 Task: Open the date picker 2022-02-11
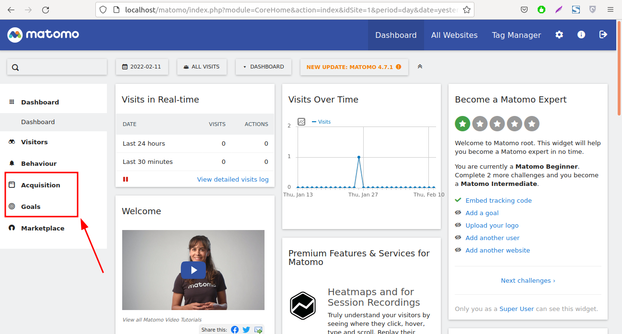pyautogui.click(x=142, y=67)
